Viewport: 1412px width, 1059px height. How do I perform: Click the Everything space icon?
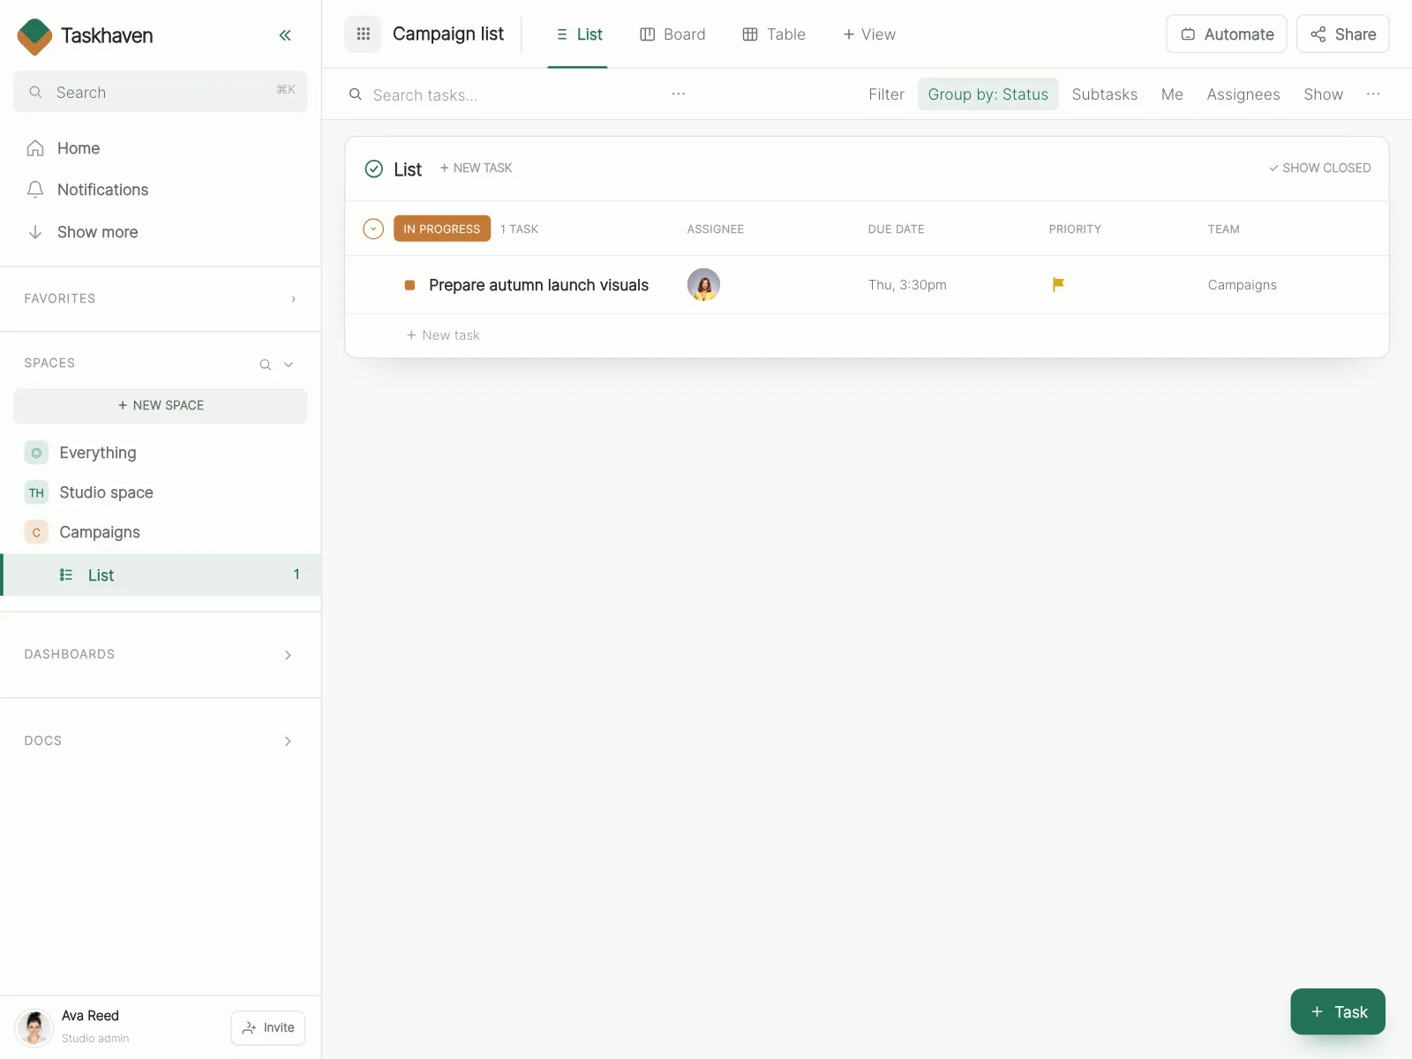[x=36, y=453]
